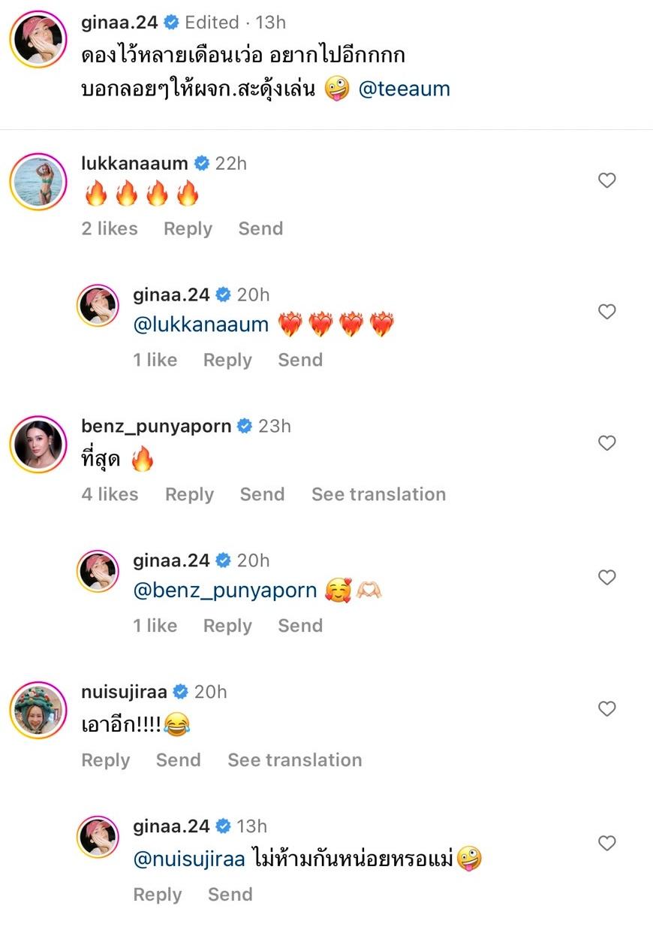
Task: Heart nuisujiraa's comment
Action: [606, 708]
